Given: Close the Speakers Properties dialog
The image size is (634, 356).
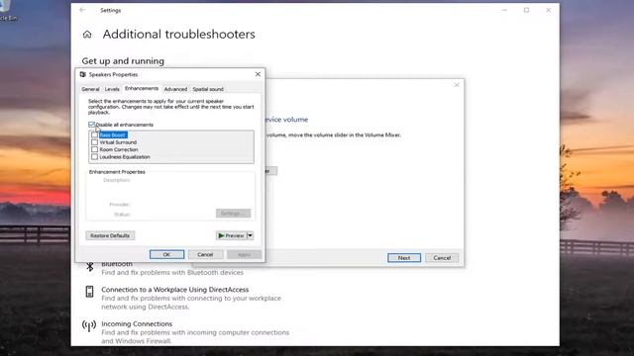Looking at the screenshot, I should point(258,74).
